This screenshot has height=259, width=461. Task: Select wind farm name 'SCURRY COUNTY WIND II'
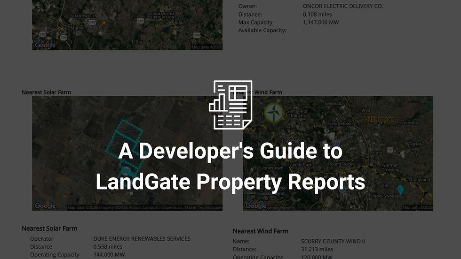click(333, 241)
